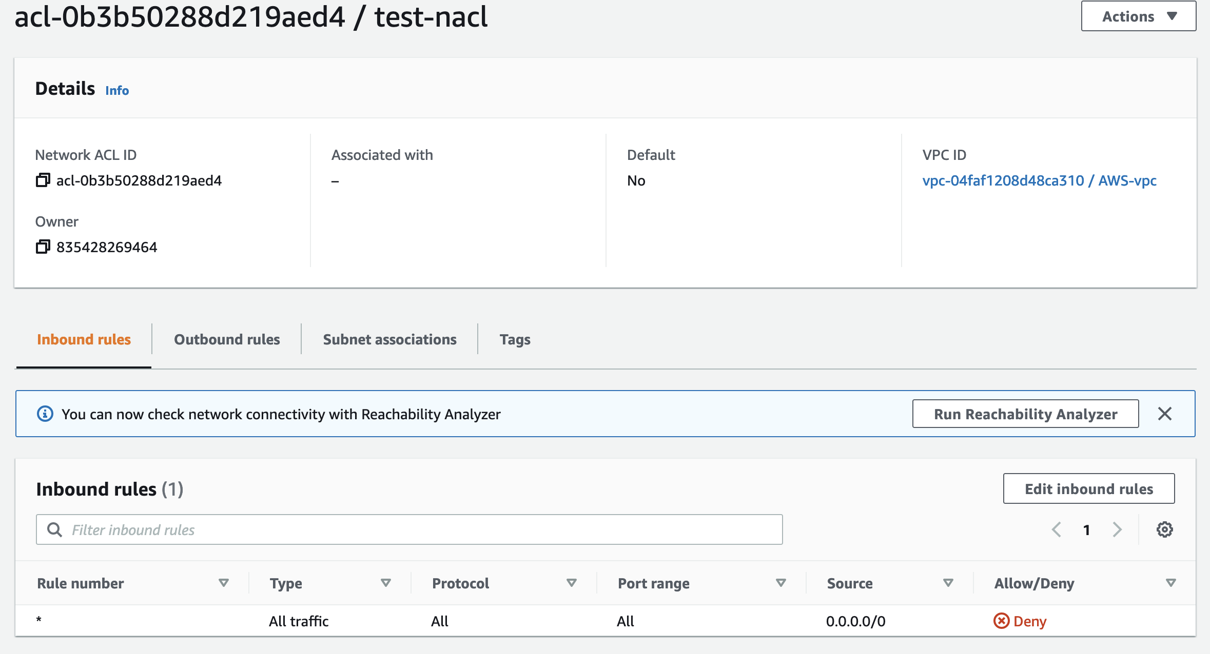
Task: Go to previous page of inbound rules
Action: click(1057, 529)
